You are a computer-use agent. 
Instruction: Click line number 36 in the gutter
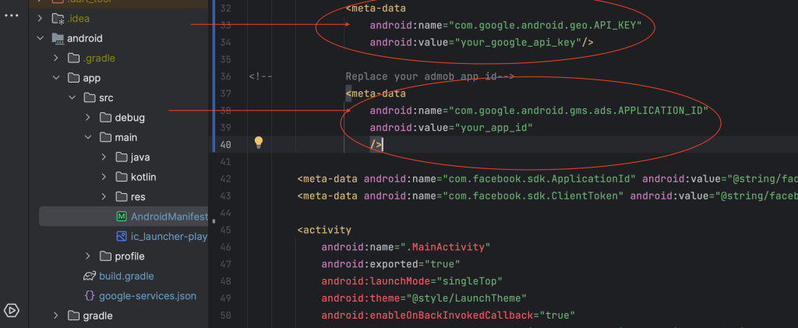click(x=226, y=77)
